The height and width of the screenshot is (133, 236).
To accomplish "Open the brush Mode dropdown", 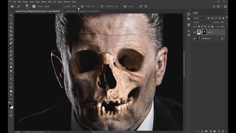I will pyautogui.click(x=53, y=7).
